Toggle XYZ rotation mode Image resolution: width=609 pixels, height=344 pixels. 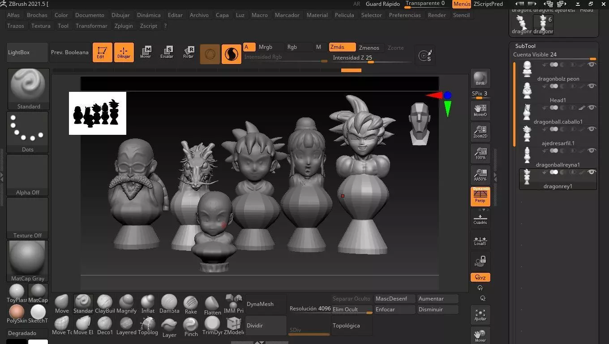[480, 277]
